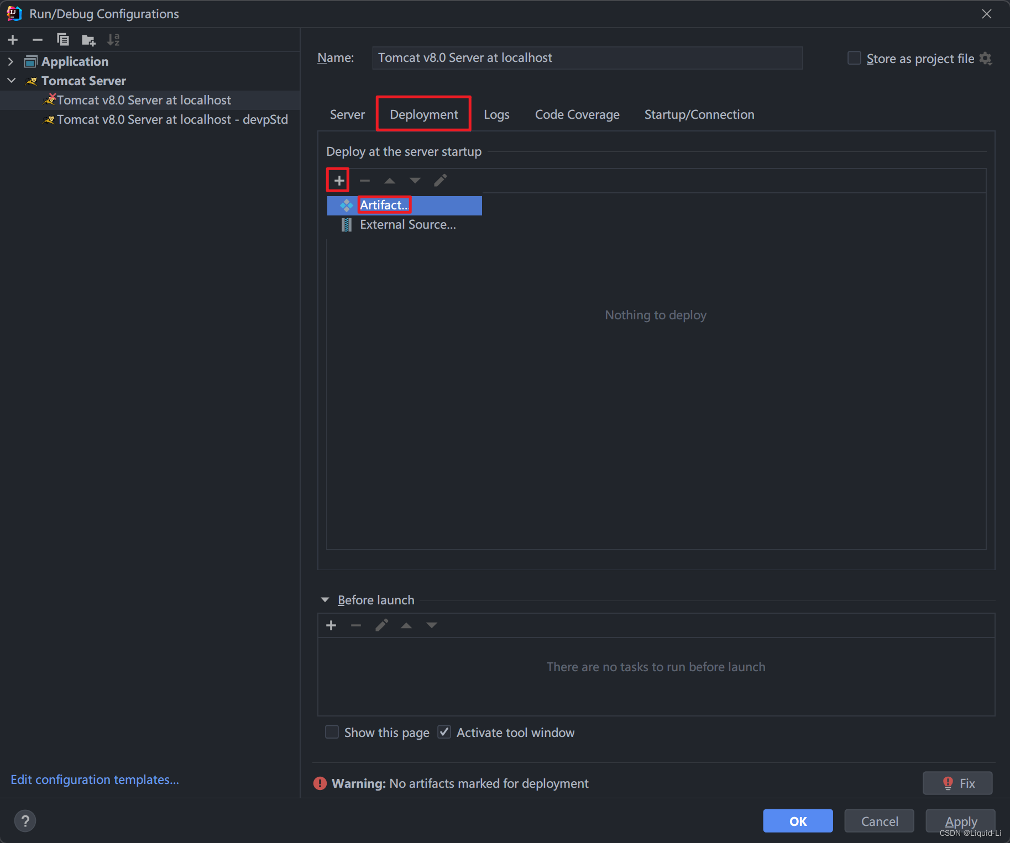This screenshot has height=843, width=1010.
Task: Select the Tomcat Server group label
Action: pyautogui.click(x=83, y=81)
